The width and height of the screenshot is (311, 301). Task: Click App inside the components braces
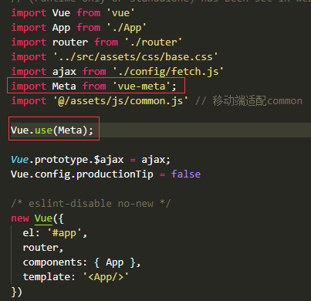[115, 262]
